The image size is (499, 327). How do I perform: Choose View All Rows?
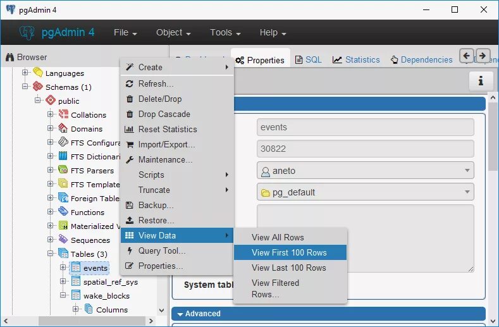(290, 237)
